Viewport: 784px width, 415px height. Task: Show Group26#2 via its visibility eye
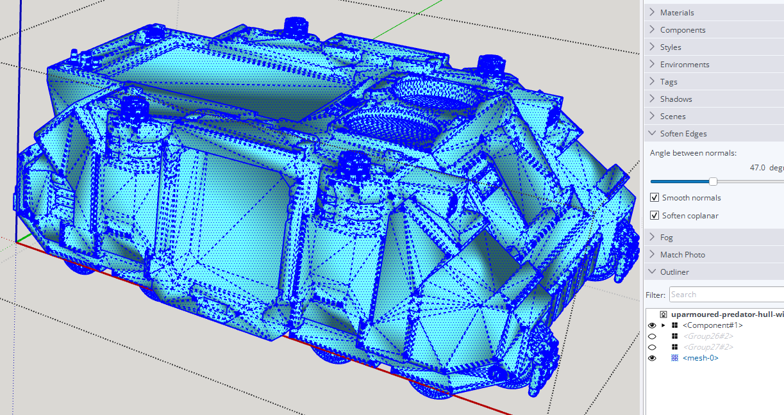pyautogui.click(x=652, y=336)
